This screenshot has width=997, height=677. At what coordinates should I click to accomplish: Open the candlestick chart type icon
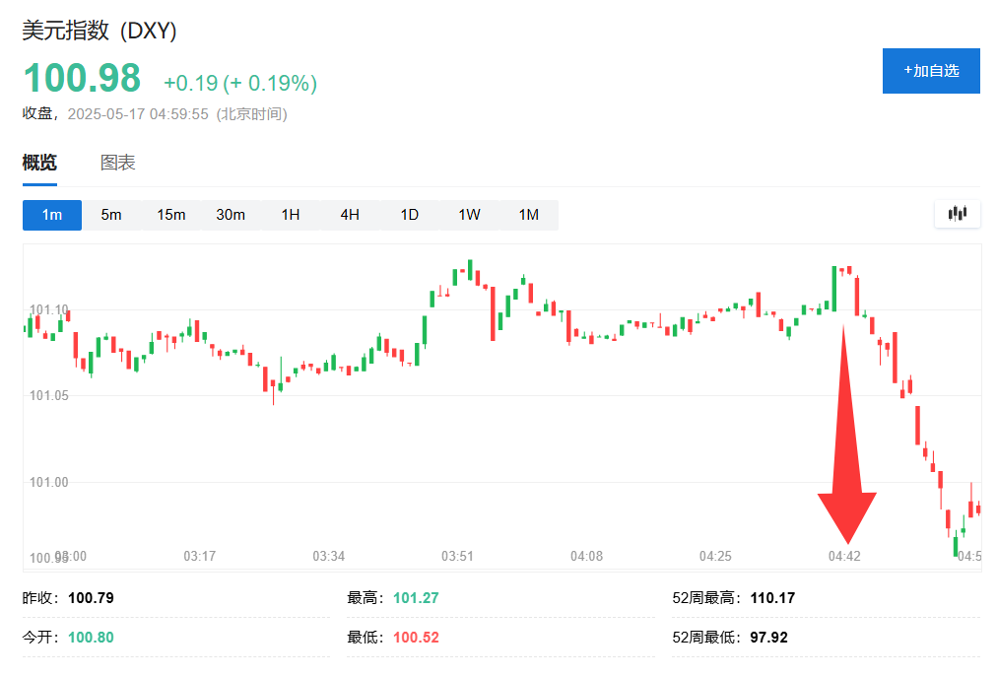point(957,214)
